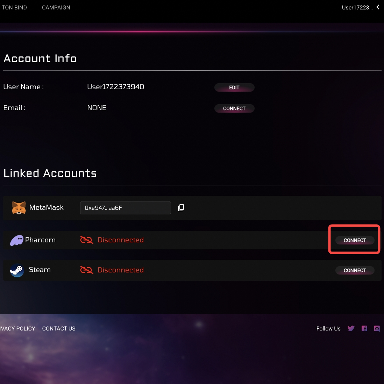Screen dimensions: 384x384
Task: Connect the Phantom wallet
Action: 355,240
